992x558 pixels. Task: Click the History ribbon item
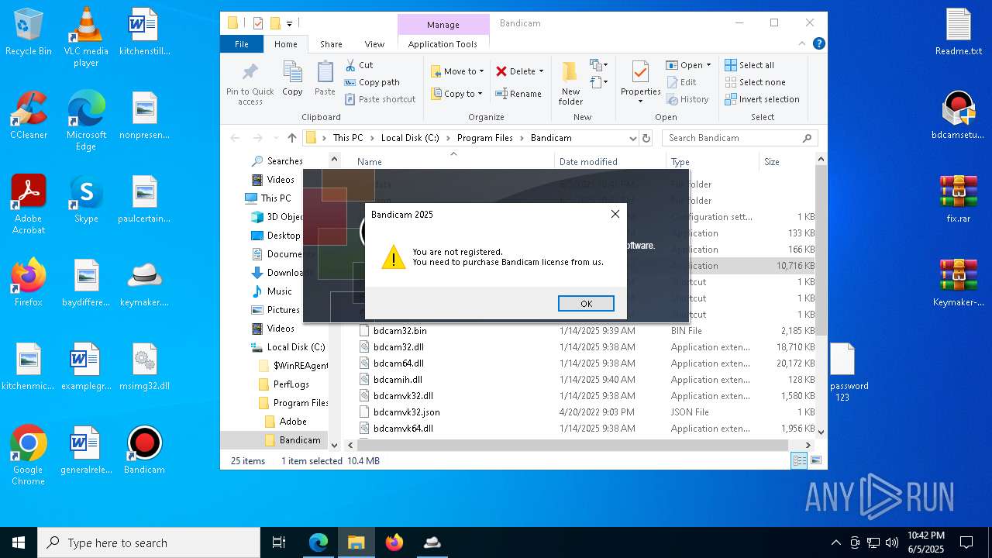coord(687,99)
